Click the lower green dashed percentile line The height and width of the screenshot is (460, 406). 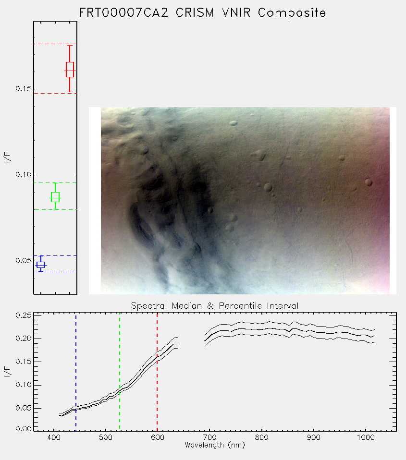(55, 209)
